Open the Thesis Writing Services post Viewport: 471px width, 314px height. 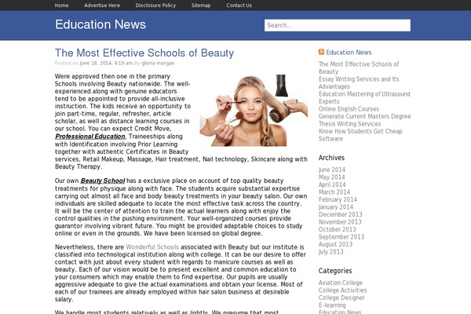(x=349, y=124)
